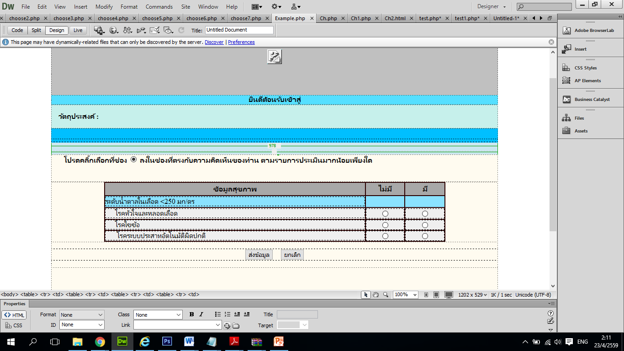Screen dimensions: 624x351
Task: Choose the Select arrow tool in status bar
Action: 366,295
